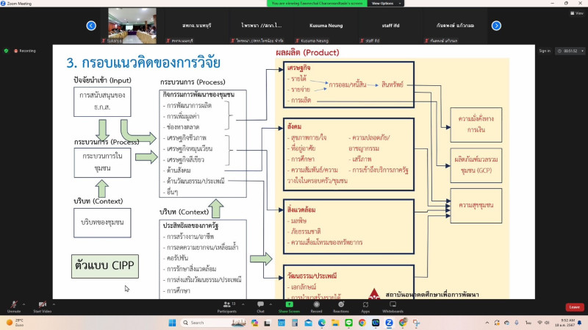
Task: Click the green encryption shield icon
Action: (x=7, y=51)
